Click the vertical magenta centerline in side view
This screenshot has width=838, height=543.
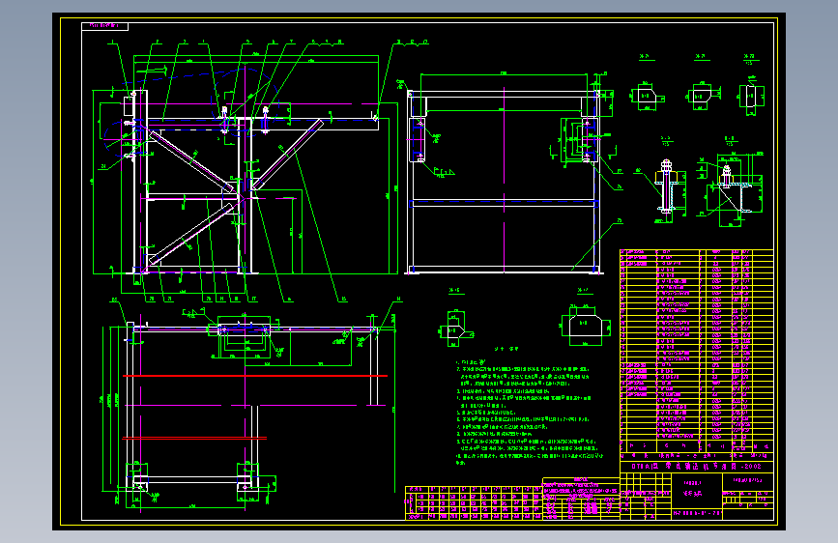[x=504, y=180]
